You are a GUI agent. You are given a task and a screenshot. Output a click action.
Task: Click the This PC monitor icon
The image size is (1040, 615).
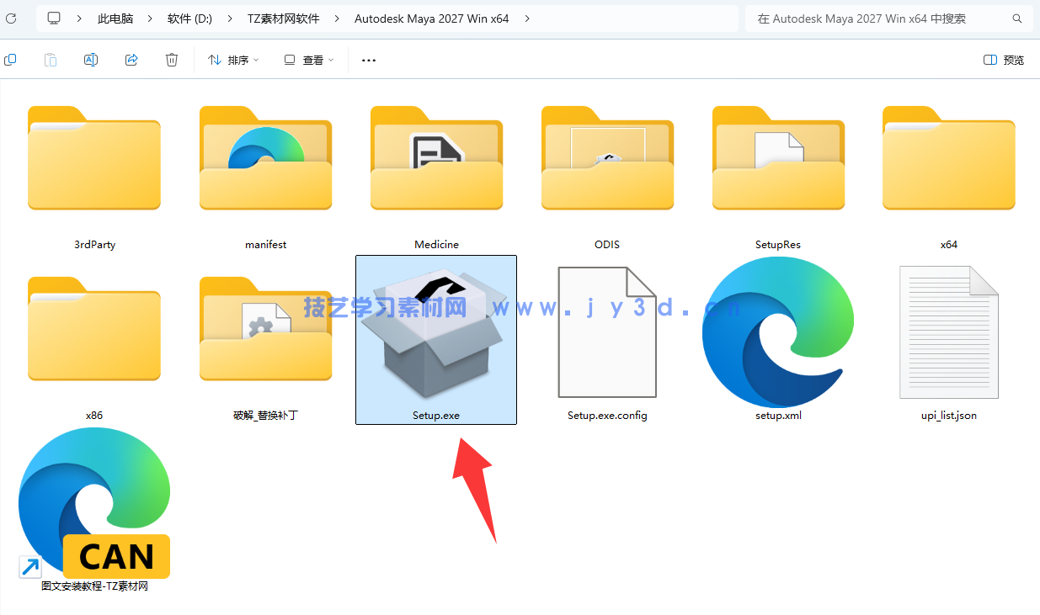click(54, 18)
